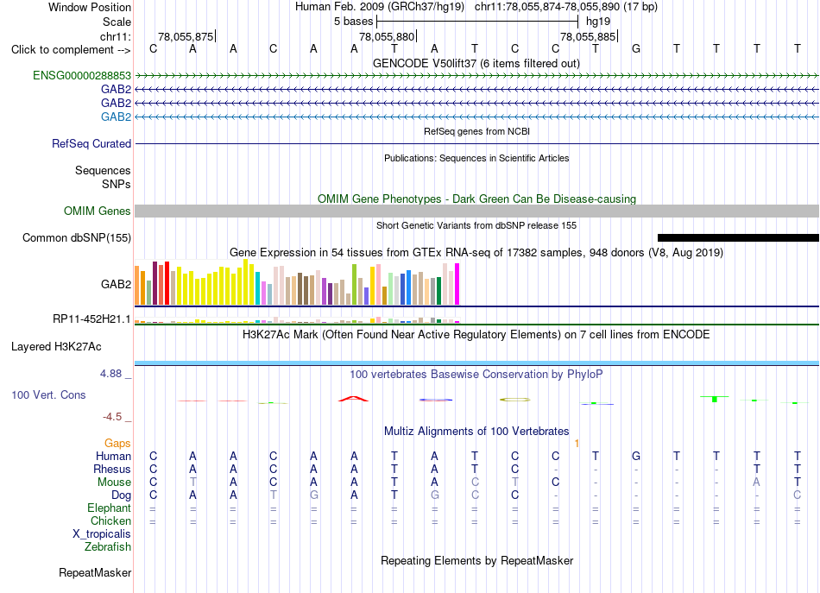Click the orange Gaps label
The image size is (820, 593).
(x=117, y=443)
